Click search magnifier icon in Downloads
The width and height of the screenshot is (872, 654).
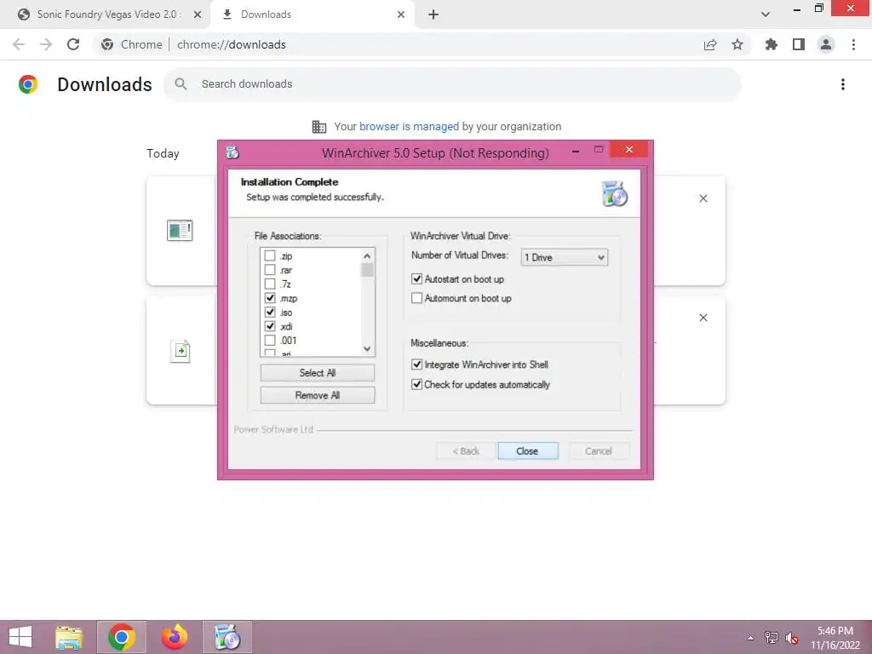click(x=181, y=84)
